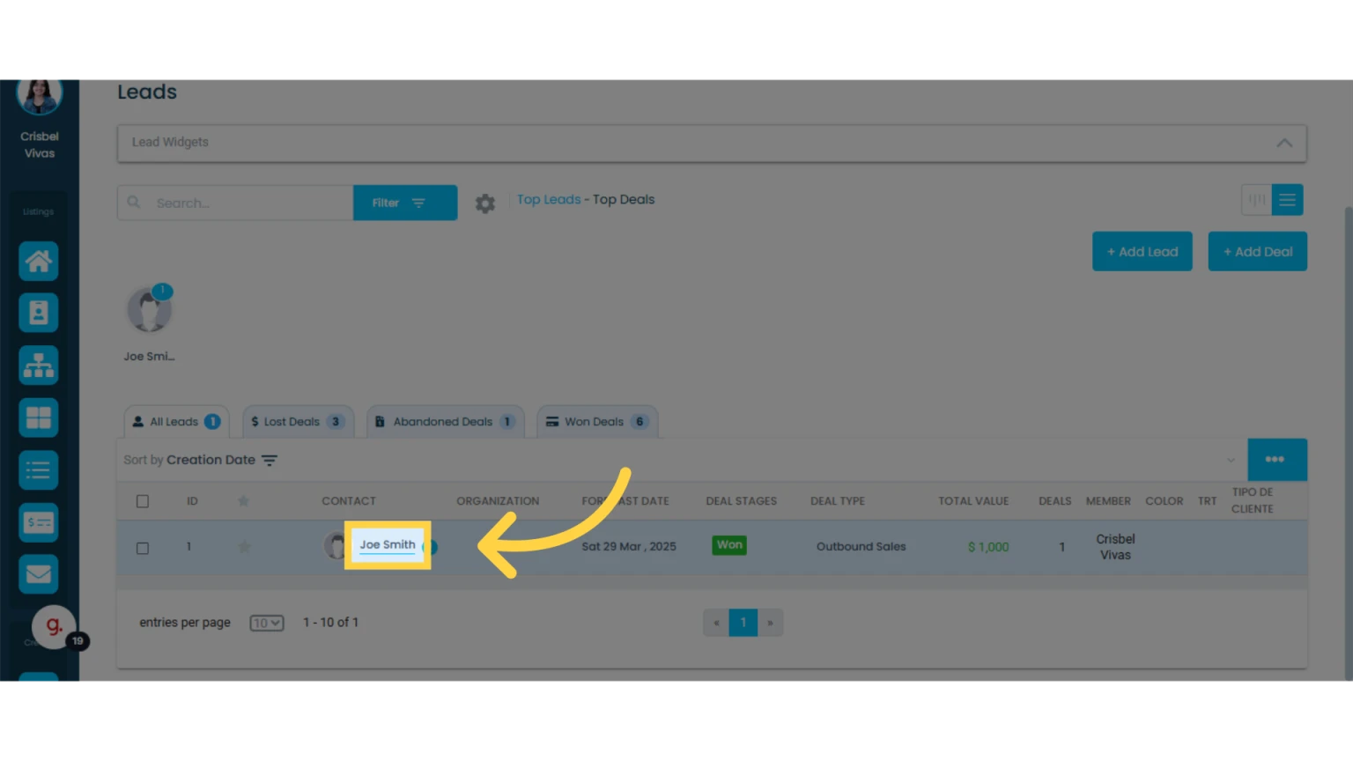1353x761 pixels.
Task: Open entries per page dropdown
Action: click(267, 623)
